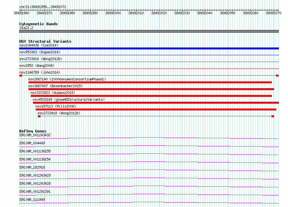Viewport: 288px width, 207px height.
Task: Open the ERG|NM_001291391 transcript label
Action: [35, 191]
